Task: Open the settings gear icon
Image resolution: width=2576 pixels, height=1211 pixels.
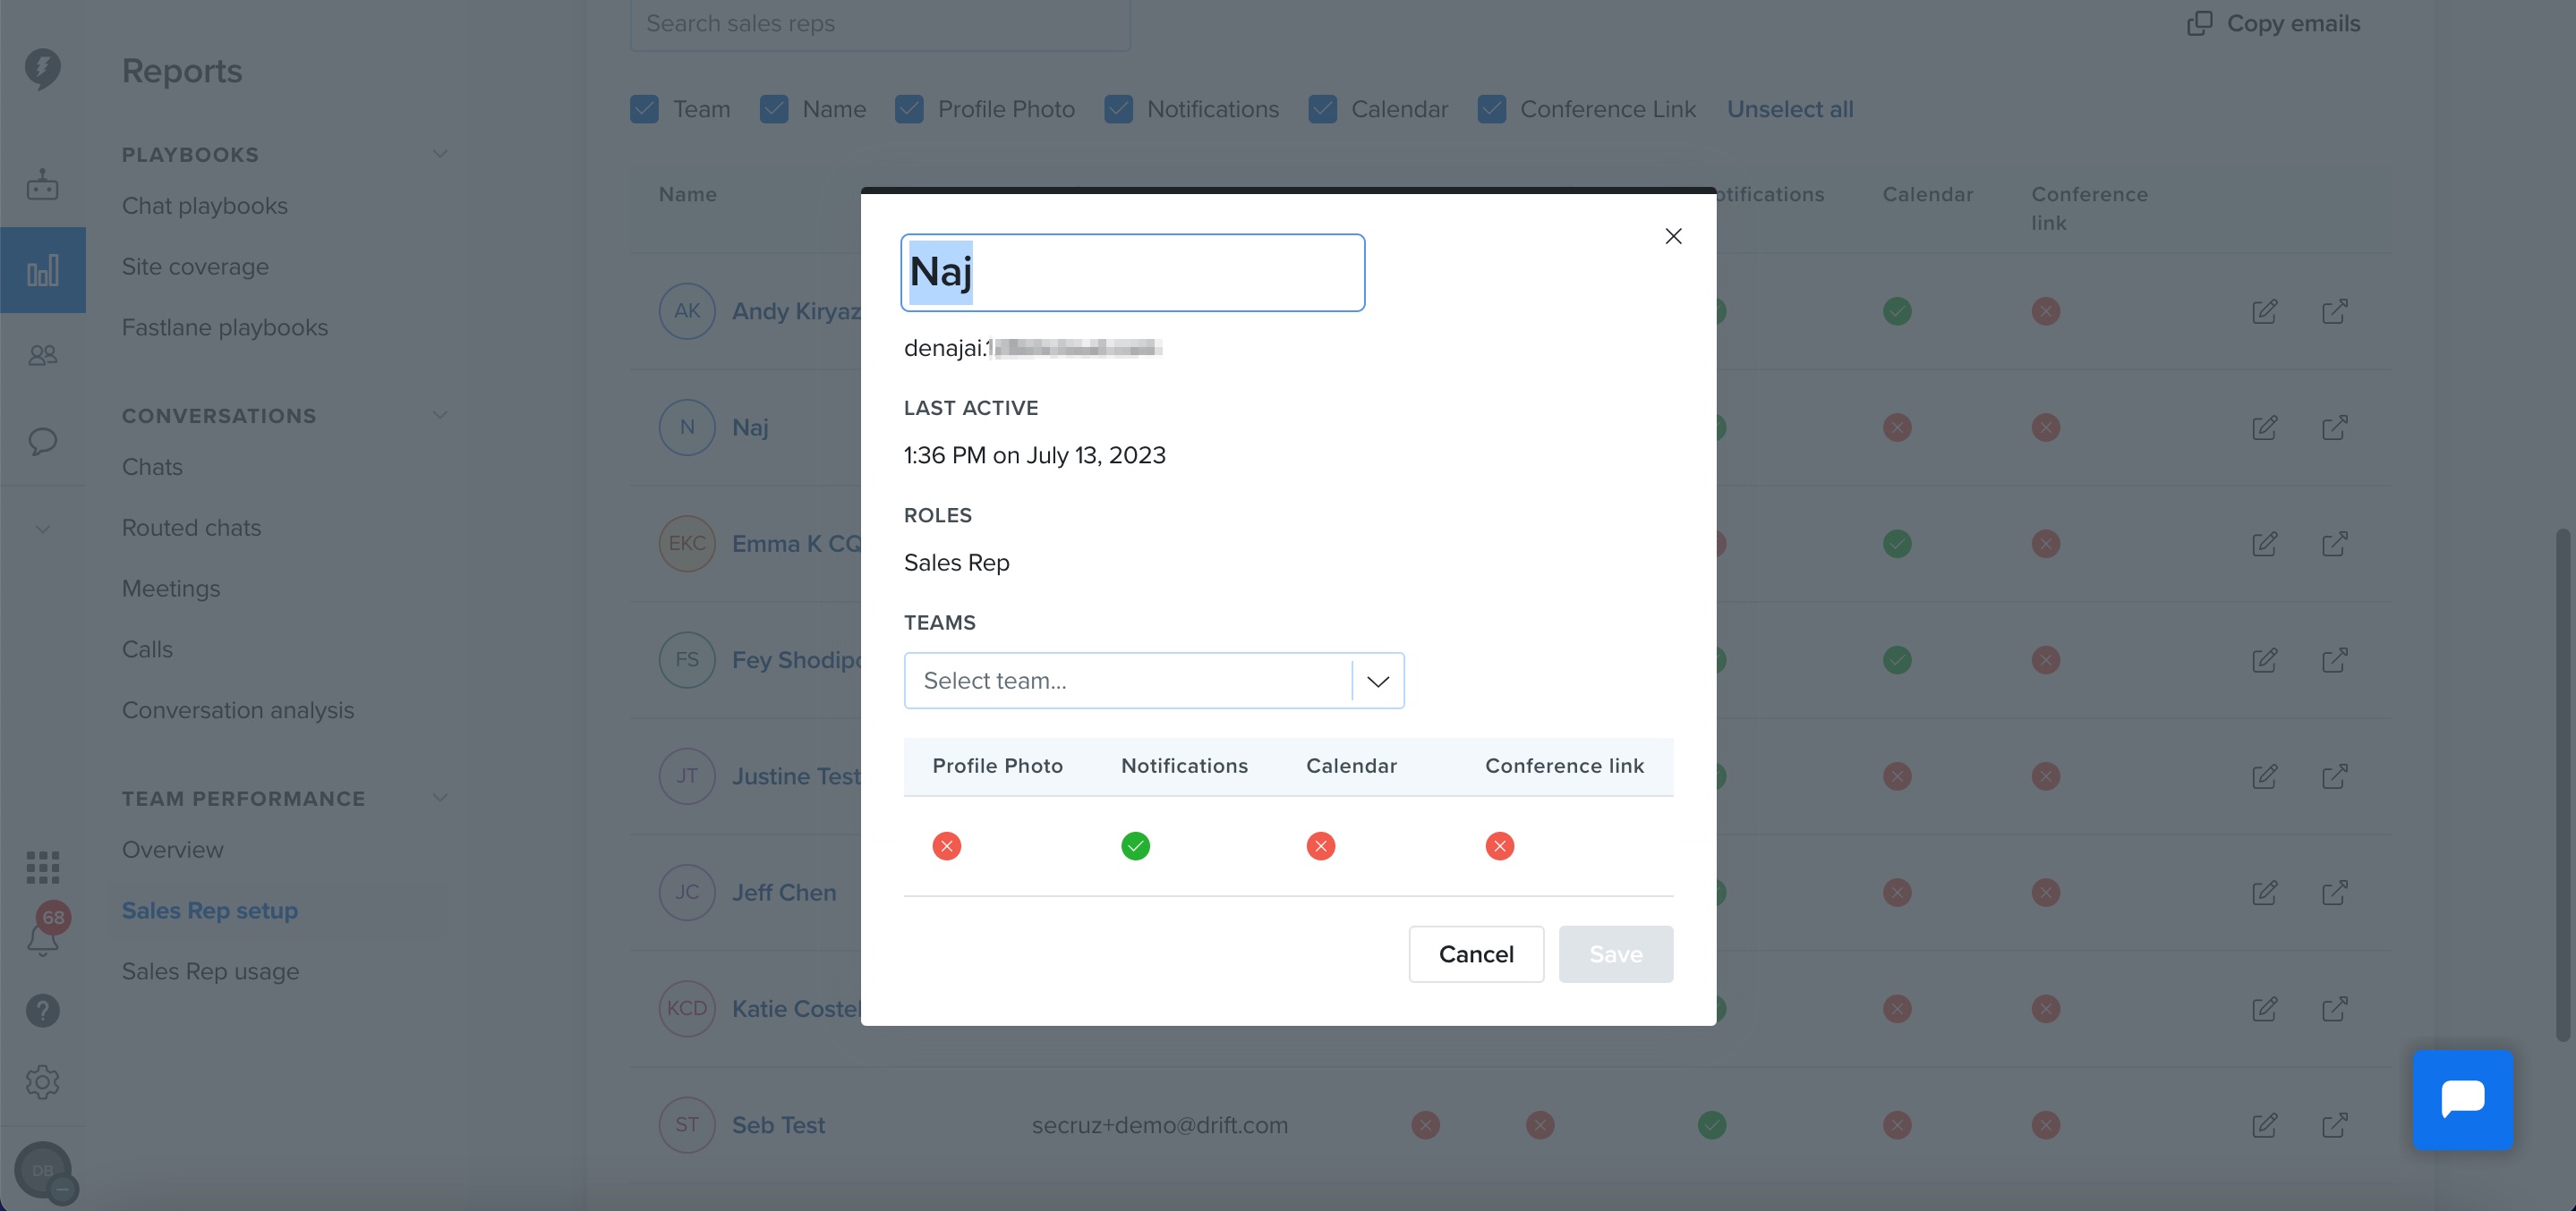Action: click(x=42, y=1081)
